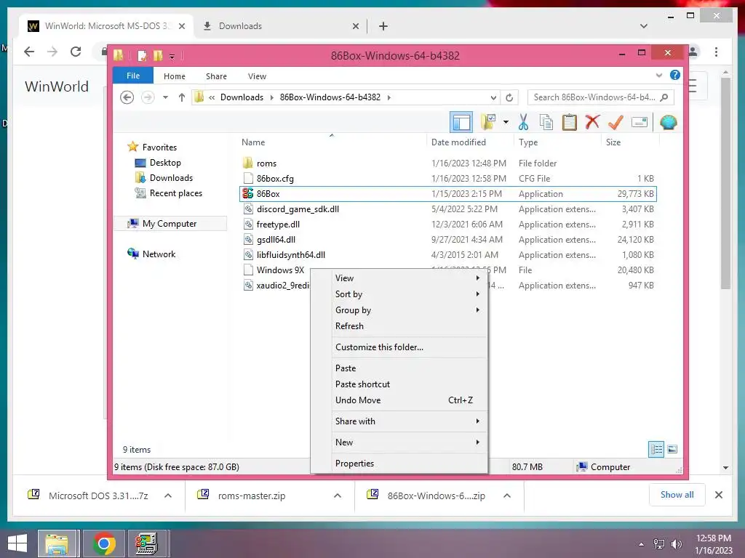Open the Group by context submenu
Viewport: 745px width, 558px height.
(x=407, y=310)
